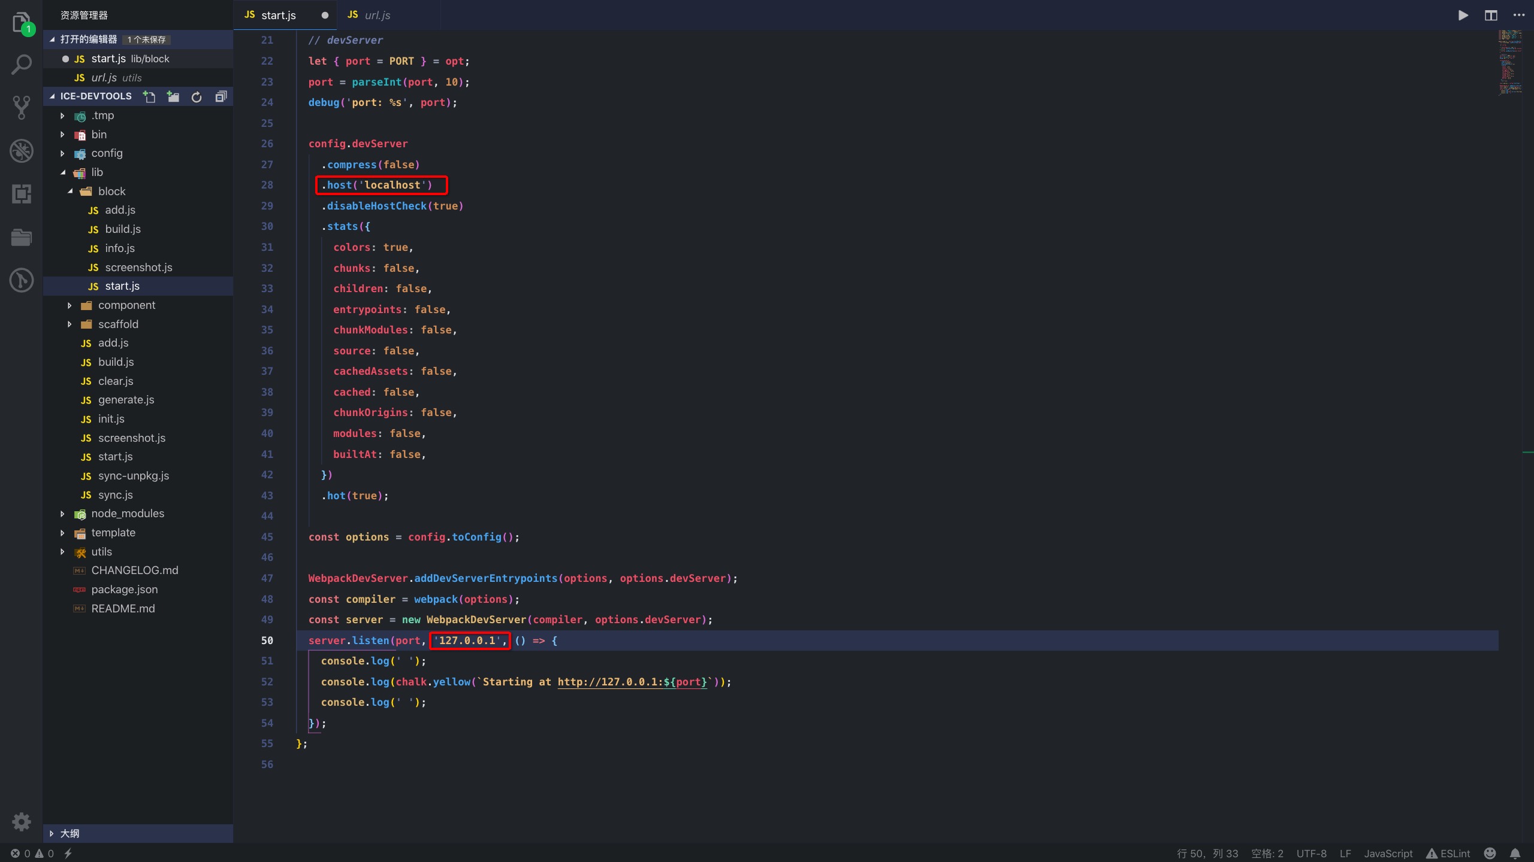Open notifications via the bell icon
Viewport: 1534px width, 862px height.
tap(1516, 853)
